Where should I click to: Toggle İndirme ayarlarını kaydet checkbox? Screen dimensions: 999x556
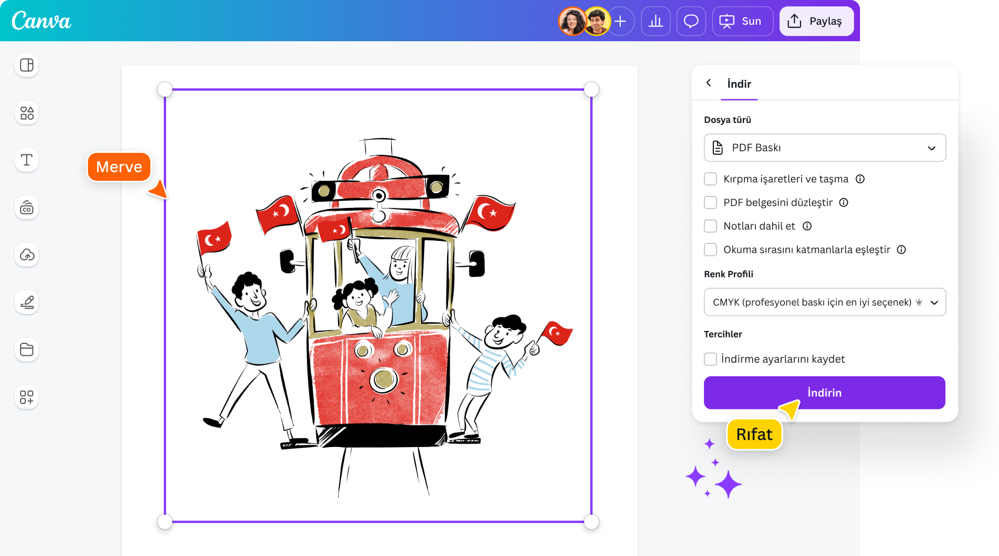point(710,359)
